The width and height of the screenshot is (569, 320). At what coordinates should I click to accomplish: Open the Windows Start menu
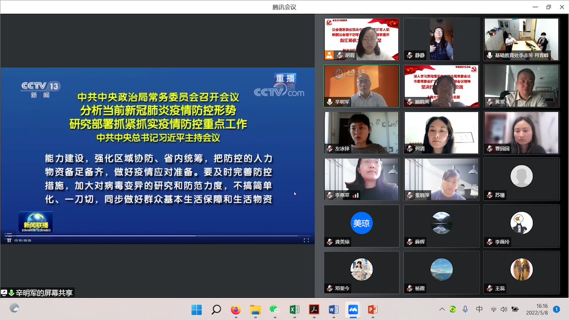tap(197, 309)
